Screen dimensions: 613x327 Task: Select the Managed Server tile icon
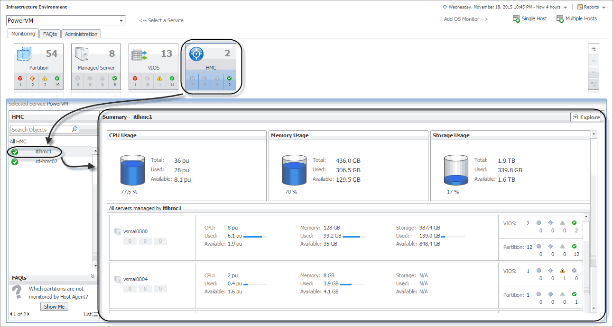(x=82, y=54)
